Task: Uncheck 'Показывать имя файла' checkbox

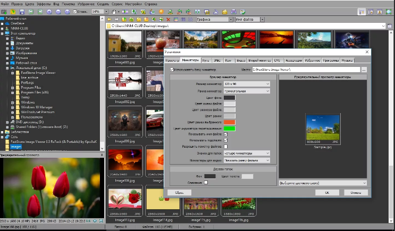Action: (226, 134)
